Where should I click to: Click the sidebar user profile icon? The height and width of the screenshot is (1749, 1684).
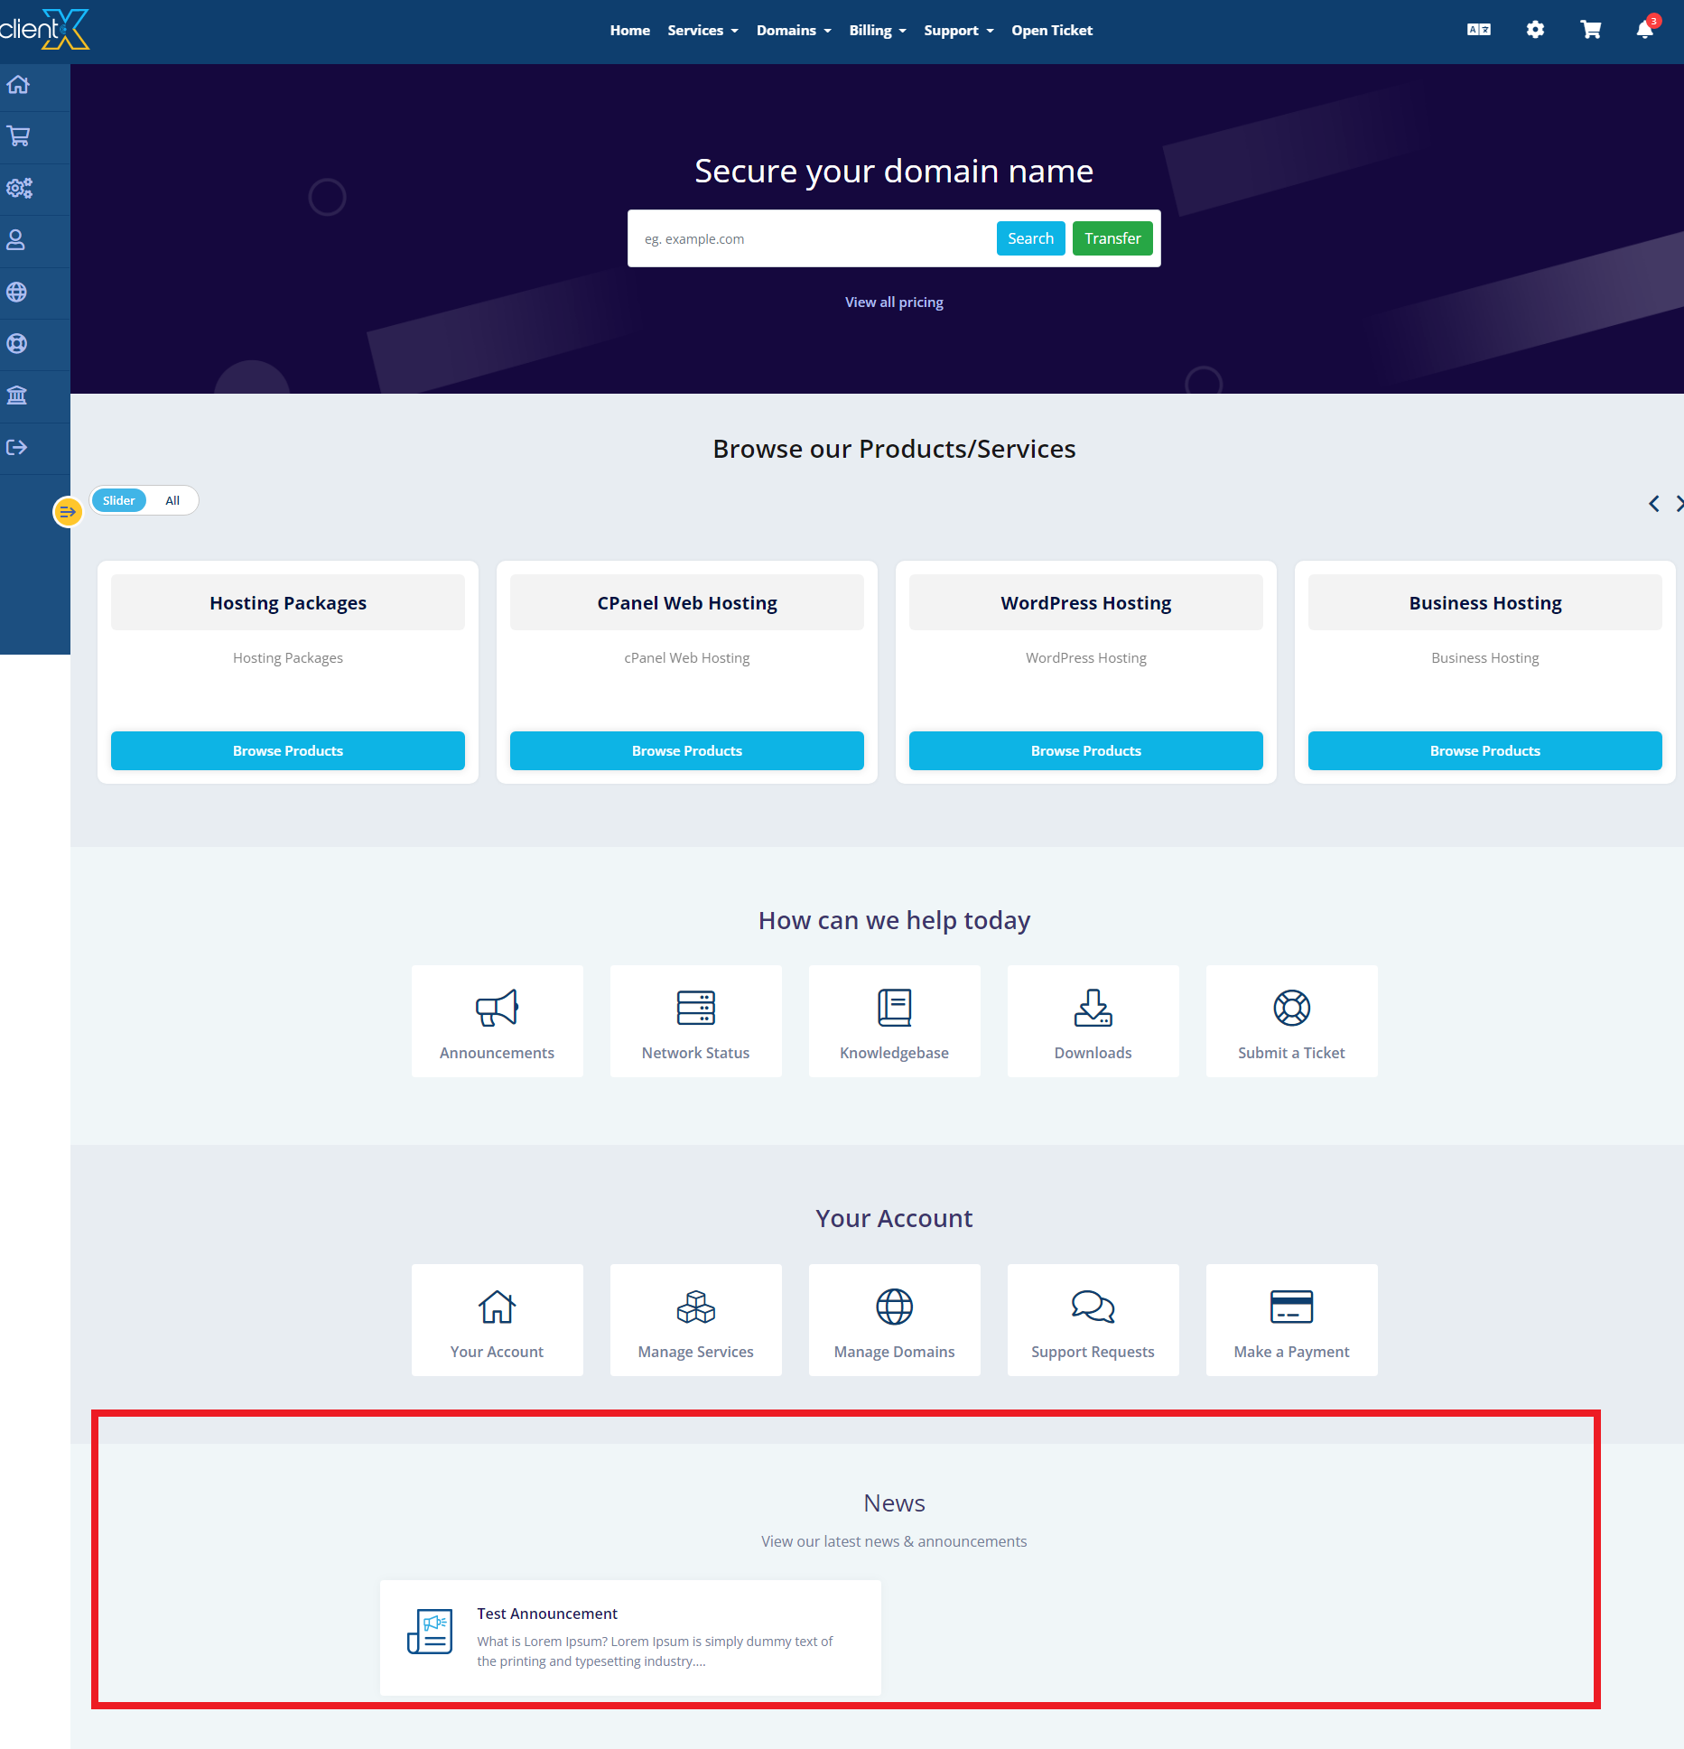coord(17,240)
